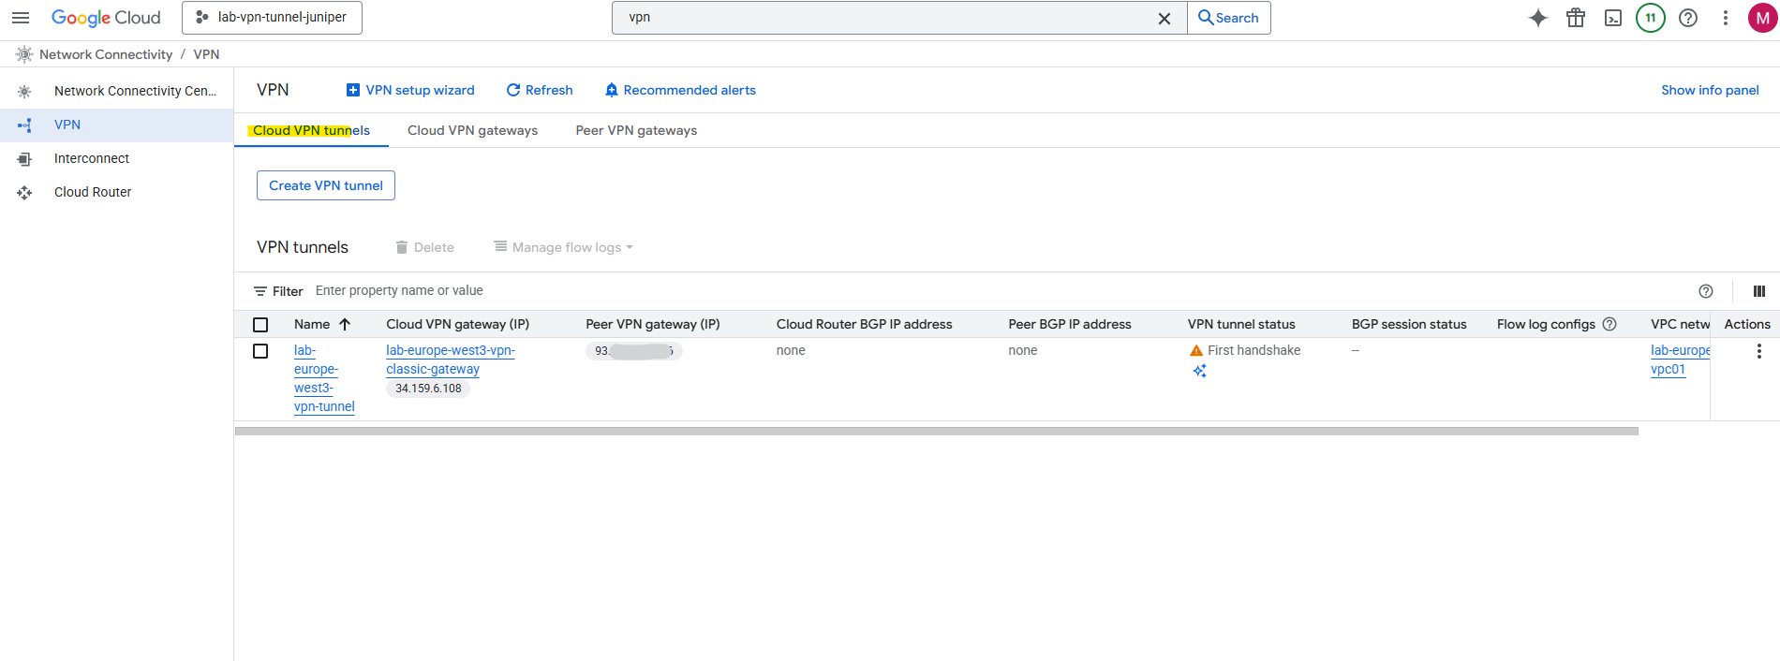The image size is (1780, 661).
Task: Click the 34.159.6.108 IP chip
Action: click(428, 389)
